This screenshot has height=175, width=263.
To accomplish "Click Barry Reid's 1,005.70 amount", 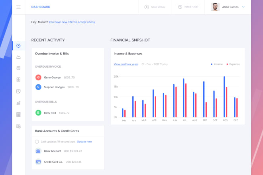I will (64, 113).
